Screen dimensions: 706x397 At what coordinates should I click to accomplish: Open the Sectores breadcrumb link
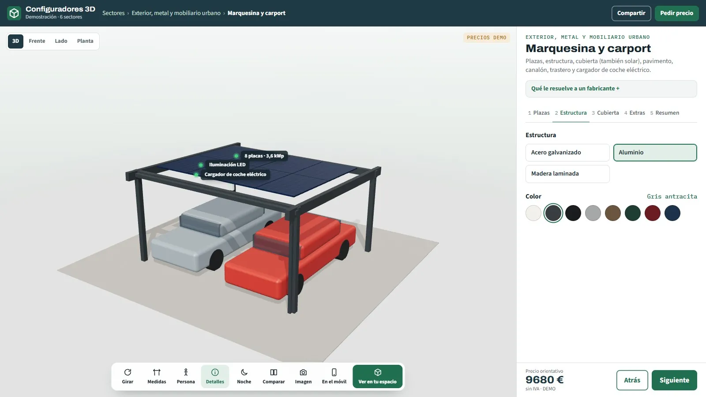click(x=113, y=13)
